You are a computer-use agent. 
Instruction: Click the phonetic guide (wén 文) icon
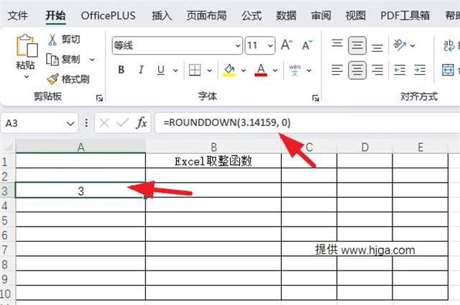click(x=295, y=70)
